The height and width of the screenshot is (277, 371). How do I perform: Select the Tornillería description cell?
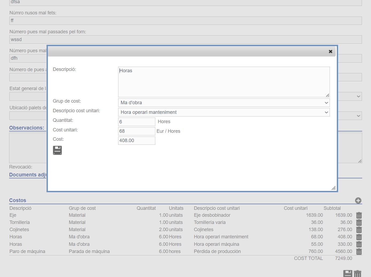pos(20,222)
